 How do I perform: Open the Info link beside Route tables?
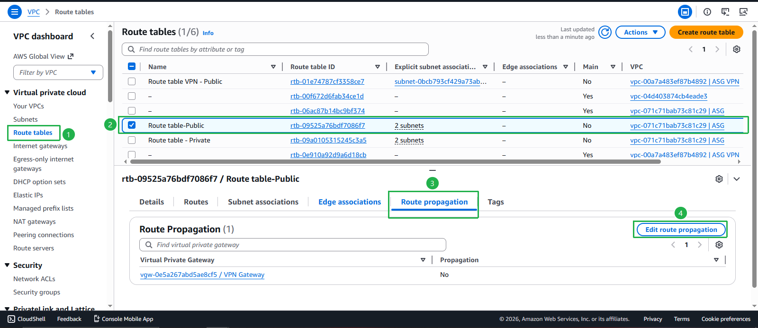(x=208, y=33)
